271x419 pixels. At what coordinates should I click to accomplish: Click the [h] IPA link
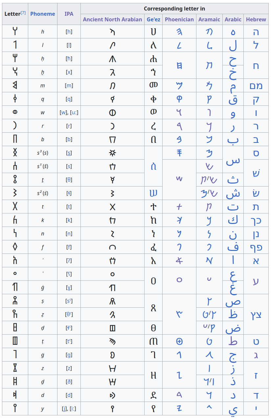click(x=69, y=32)
